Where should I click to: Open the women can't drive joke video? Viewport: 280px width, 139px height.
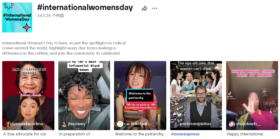tap(196, 95)
